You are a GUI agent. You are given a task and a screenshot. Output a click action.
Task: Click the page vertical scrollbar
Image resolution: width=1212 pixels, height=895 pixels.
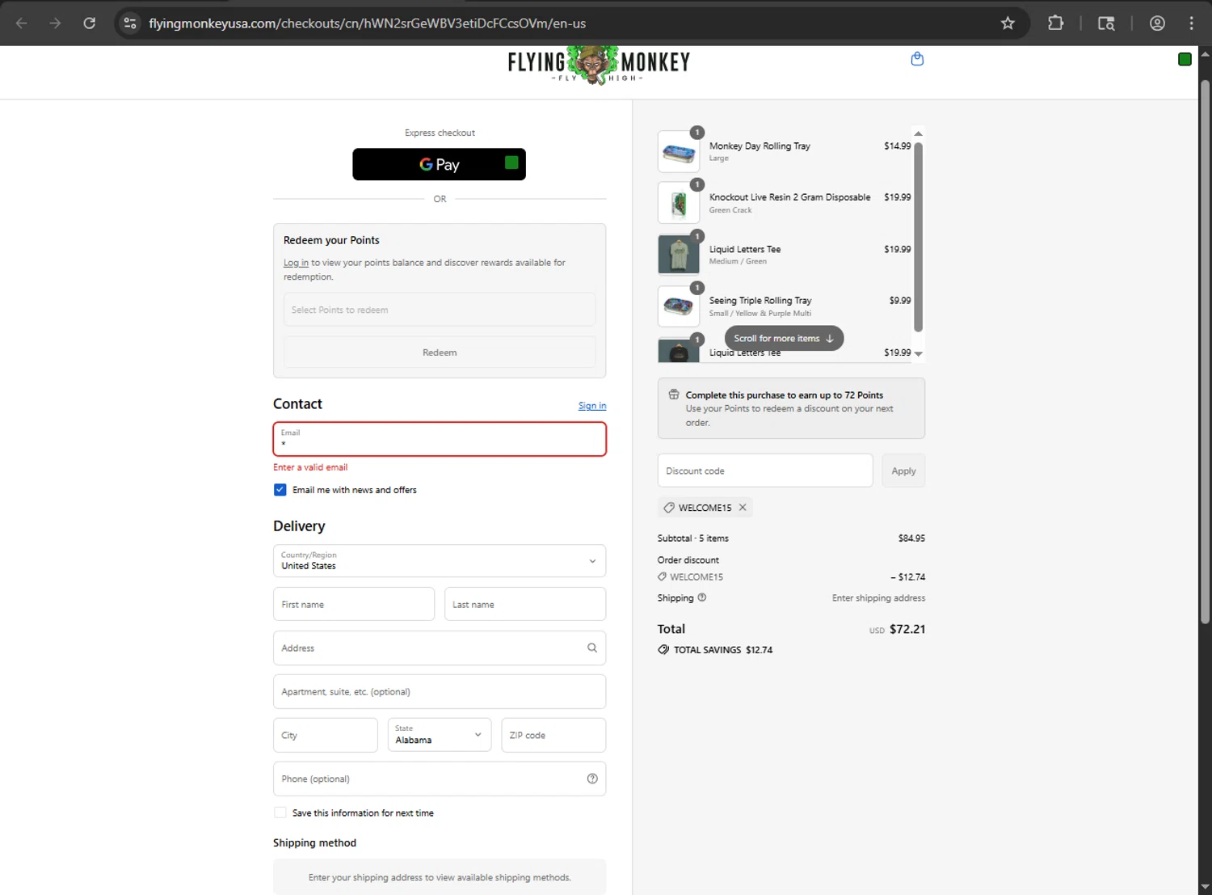(x=1205, y=352)
